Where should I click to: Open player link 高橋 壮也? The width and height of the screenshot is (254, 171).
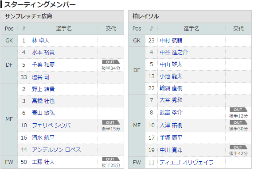point(43,101)
